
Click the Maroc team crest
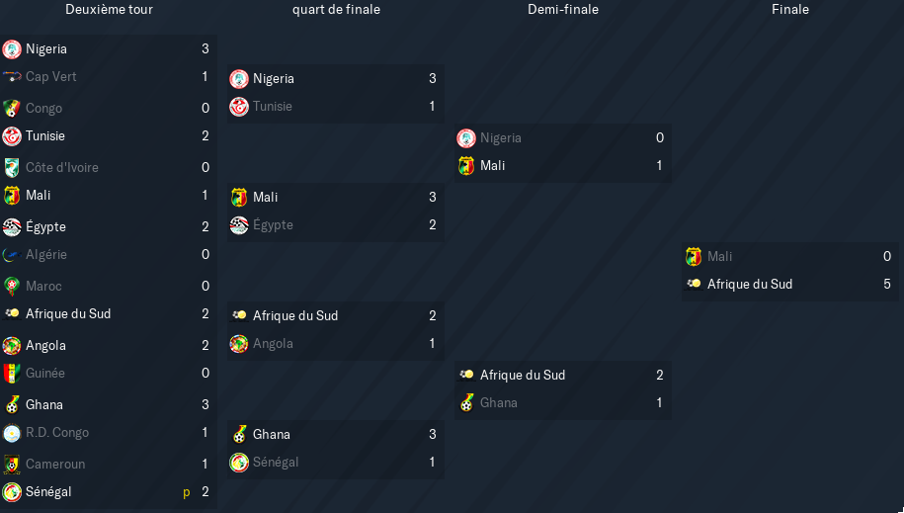12,287
